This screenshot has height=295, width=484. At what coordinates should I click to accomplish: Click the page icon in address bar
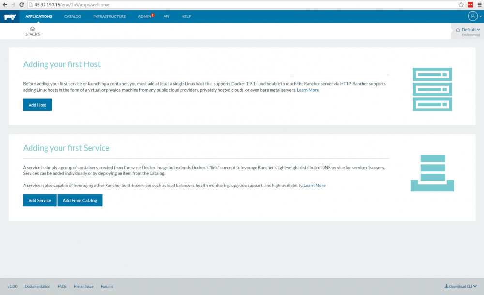coord(31,5)
